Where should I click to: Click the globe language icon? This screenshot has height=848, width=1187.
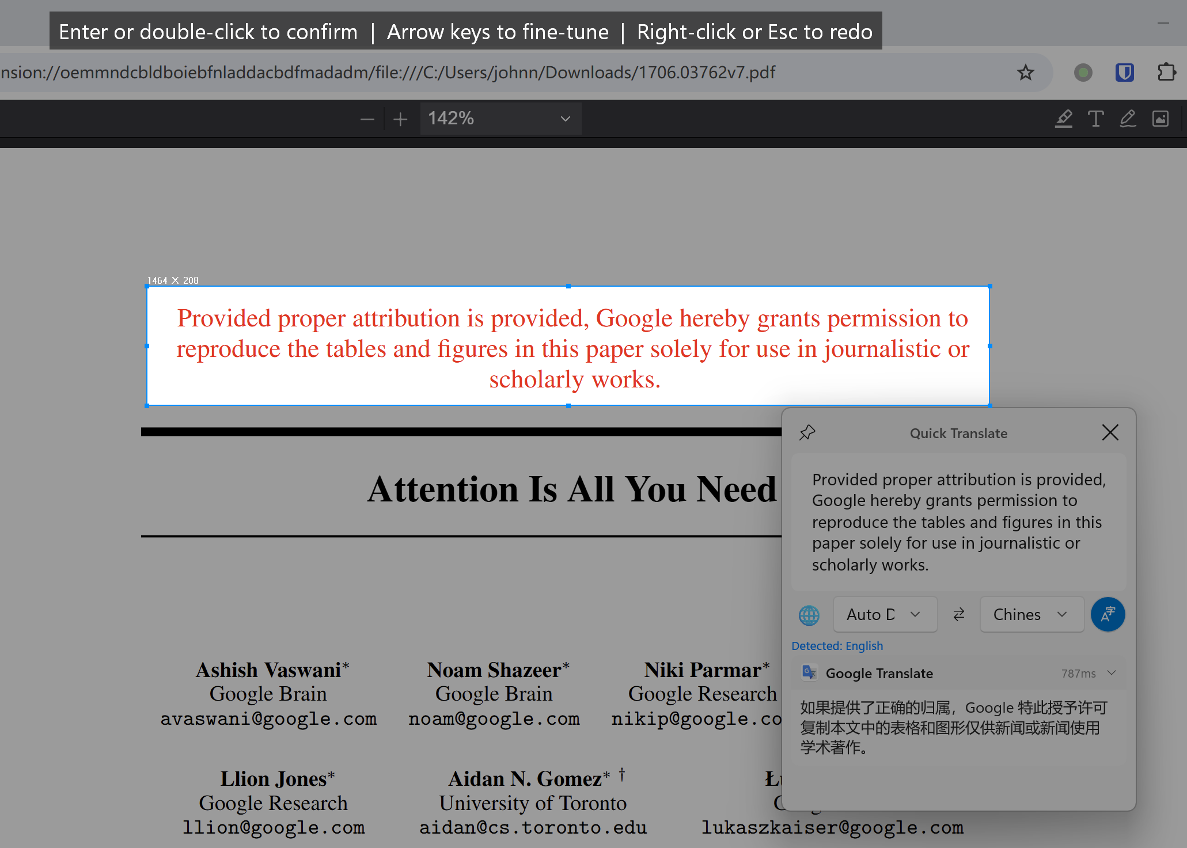tap(809, 615)
